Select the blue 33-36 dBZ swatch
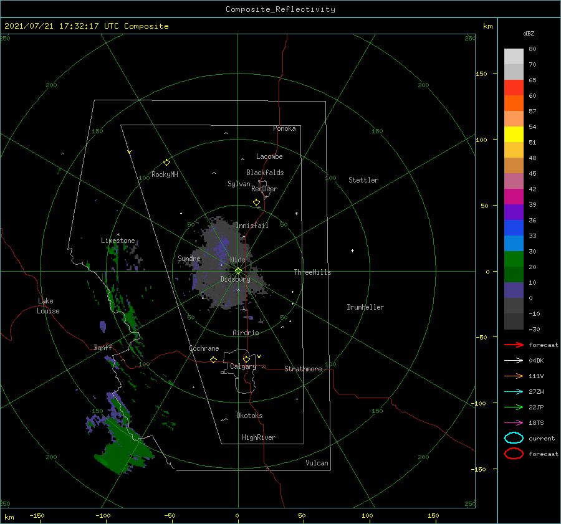Viewport: 561px width, 524px height. coord(514,227)
